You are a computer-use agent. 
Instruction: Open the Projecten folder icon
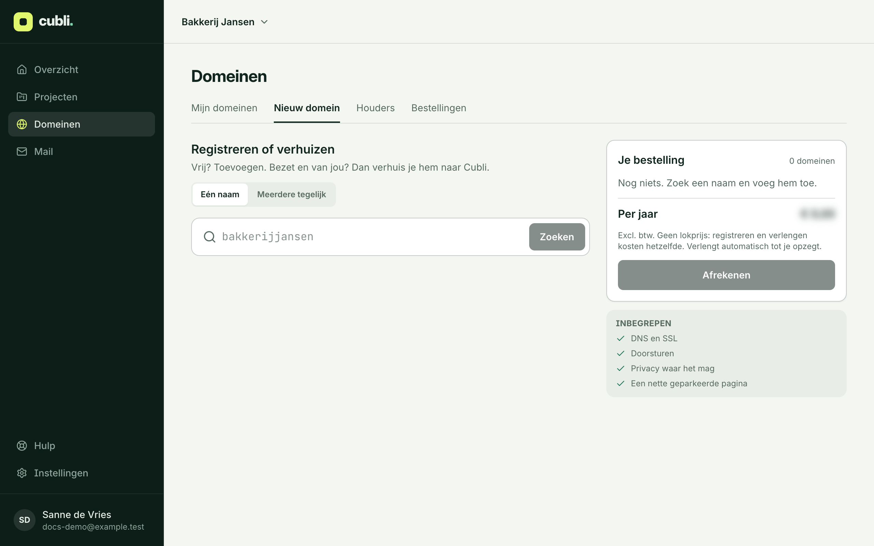pos(22,97)
